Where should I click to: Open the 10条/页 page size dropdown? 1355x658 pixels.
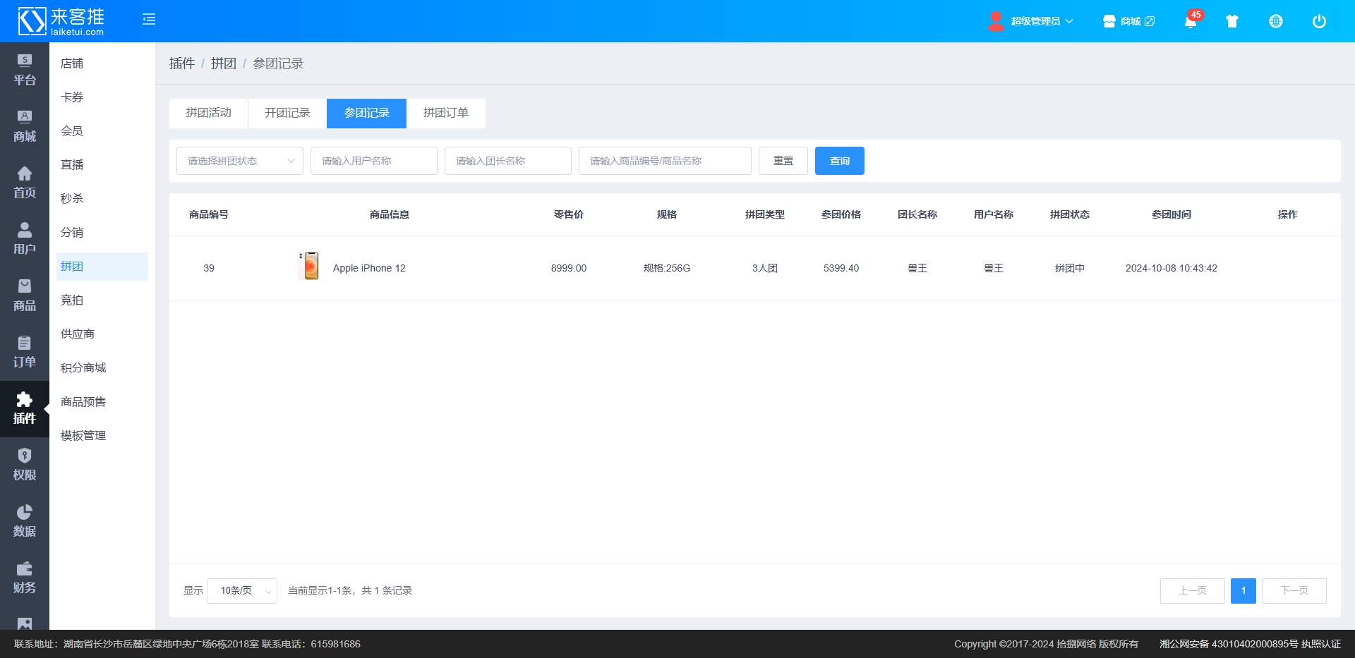coord(242,590)
